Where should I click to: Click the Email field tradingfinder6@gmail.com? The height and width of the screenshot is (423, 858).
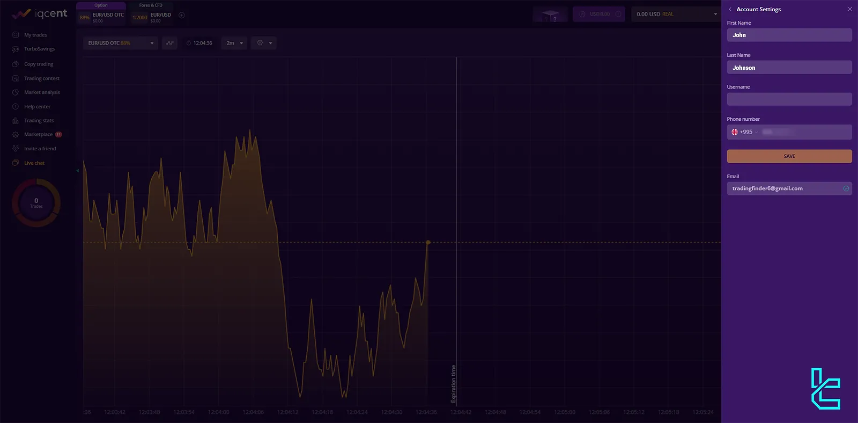(x=789, y=188)
